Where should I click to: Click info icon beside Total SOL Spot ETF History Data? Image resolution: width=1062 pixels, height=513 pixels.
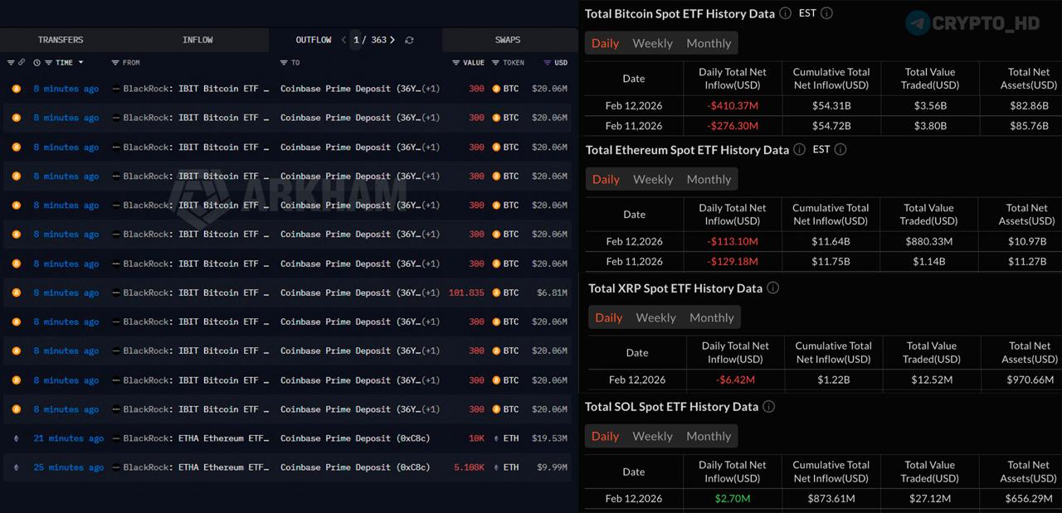[768, 407]
